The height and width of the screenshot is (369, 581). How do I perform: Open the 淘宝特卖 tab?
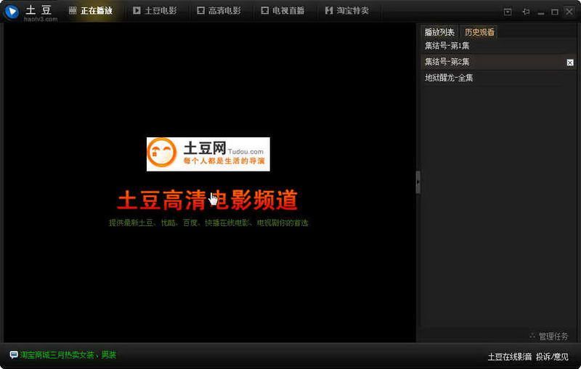[347, 11]
